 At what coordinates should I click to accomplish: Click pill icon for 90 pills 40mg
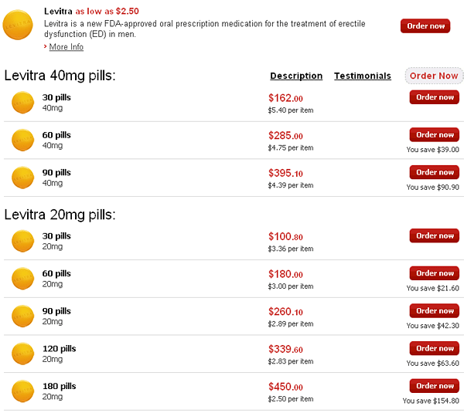coord(23,178)
